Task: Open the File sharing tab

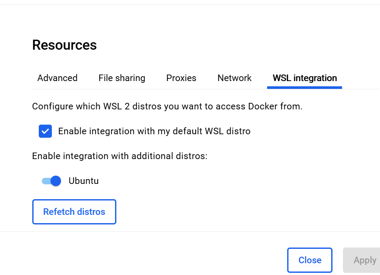Action: [122, 78]
